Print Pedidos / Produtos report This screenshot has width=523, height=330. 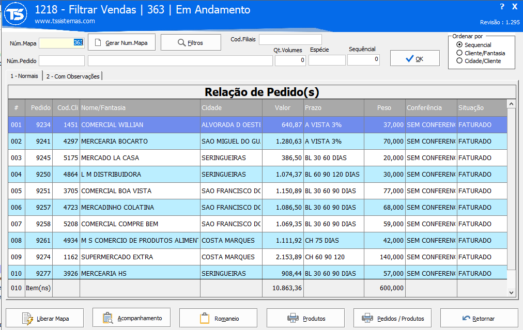pos(393,318)
